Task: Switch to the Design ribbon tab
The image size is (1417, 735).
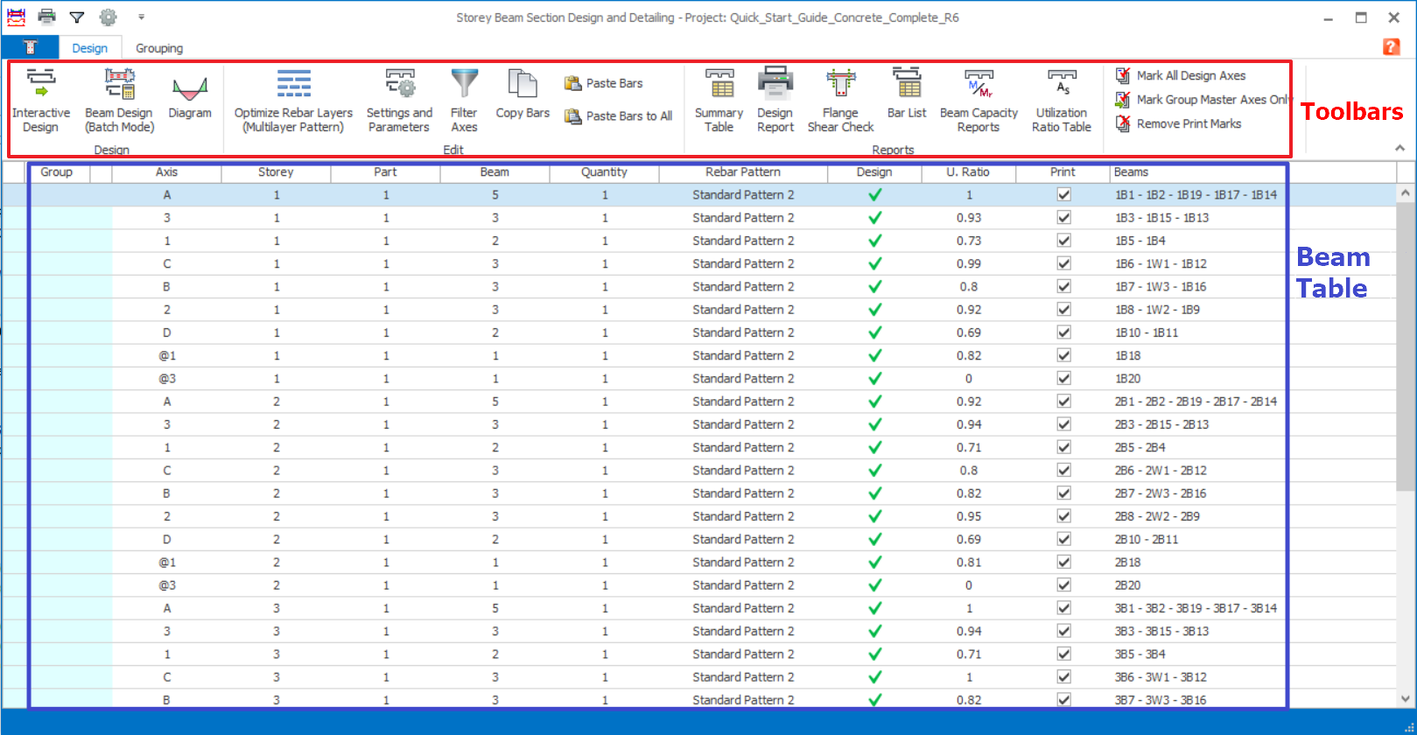Action: pos(89,48)
